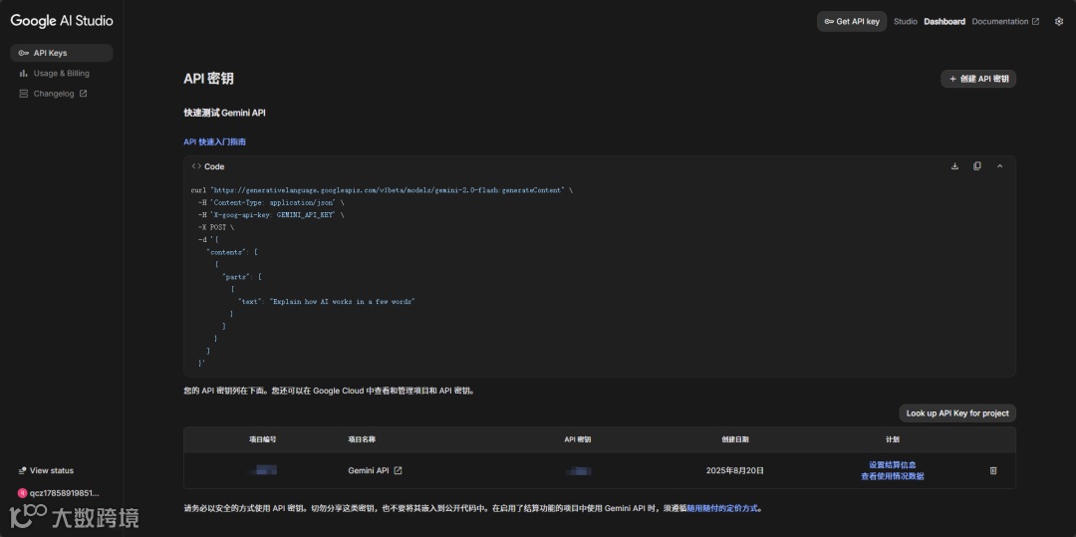The height and width of the screenshot is (537, 1076).
Task: Click the 项目名称 column header
Action: (x=362, y=439)
